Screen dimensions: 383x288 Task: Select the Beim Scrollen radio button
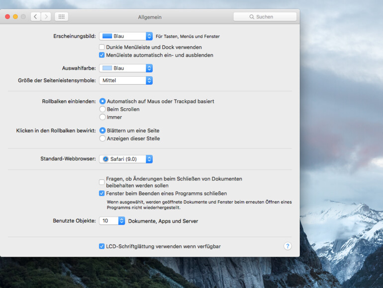(102, 109)
